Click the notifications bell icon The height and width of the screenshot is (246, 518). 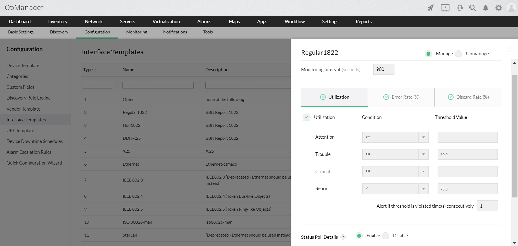485,8
